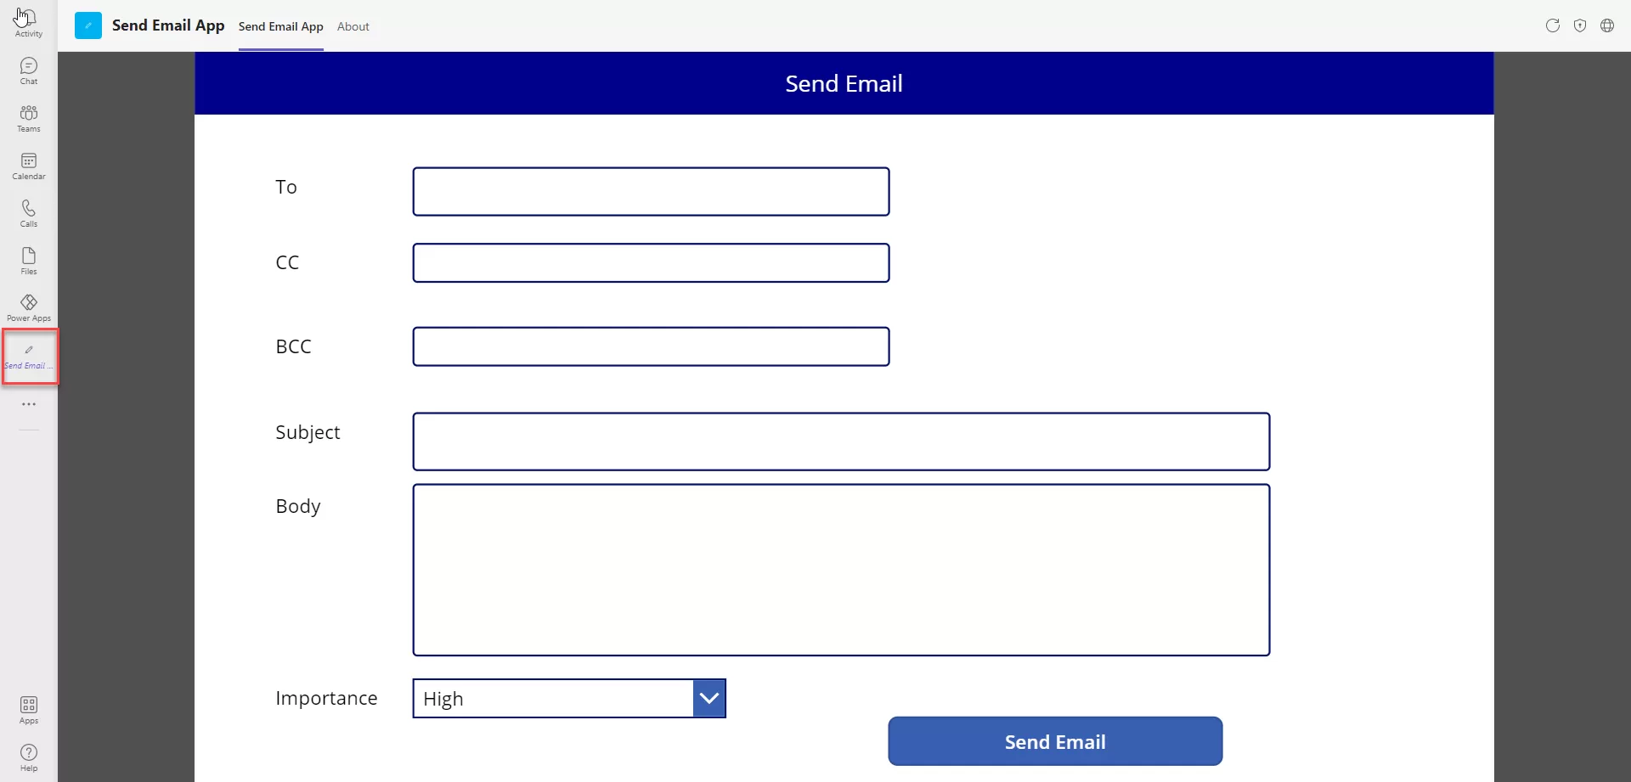Click the globe icon in top bar
The height and width of the screenshot is (782, 1631).
click(1607, 25)
